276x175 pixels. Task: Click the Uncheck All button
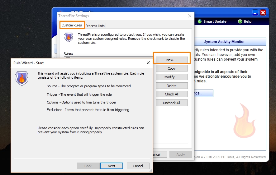pos(172,103)
